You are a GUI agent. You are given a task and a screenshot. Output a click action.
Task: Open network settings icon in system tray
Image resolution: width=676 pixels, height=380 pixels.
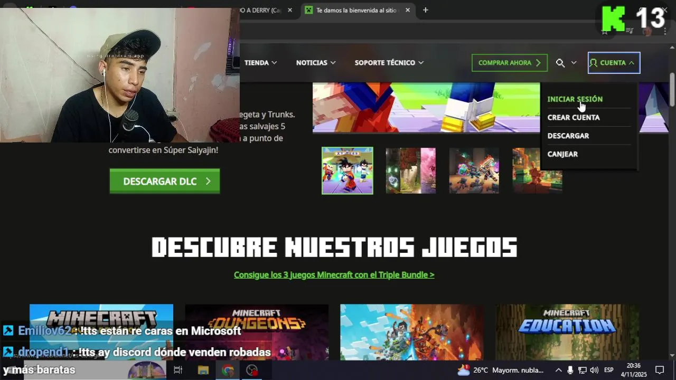click(582, 370)
